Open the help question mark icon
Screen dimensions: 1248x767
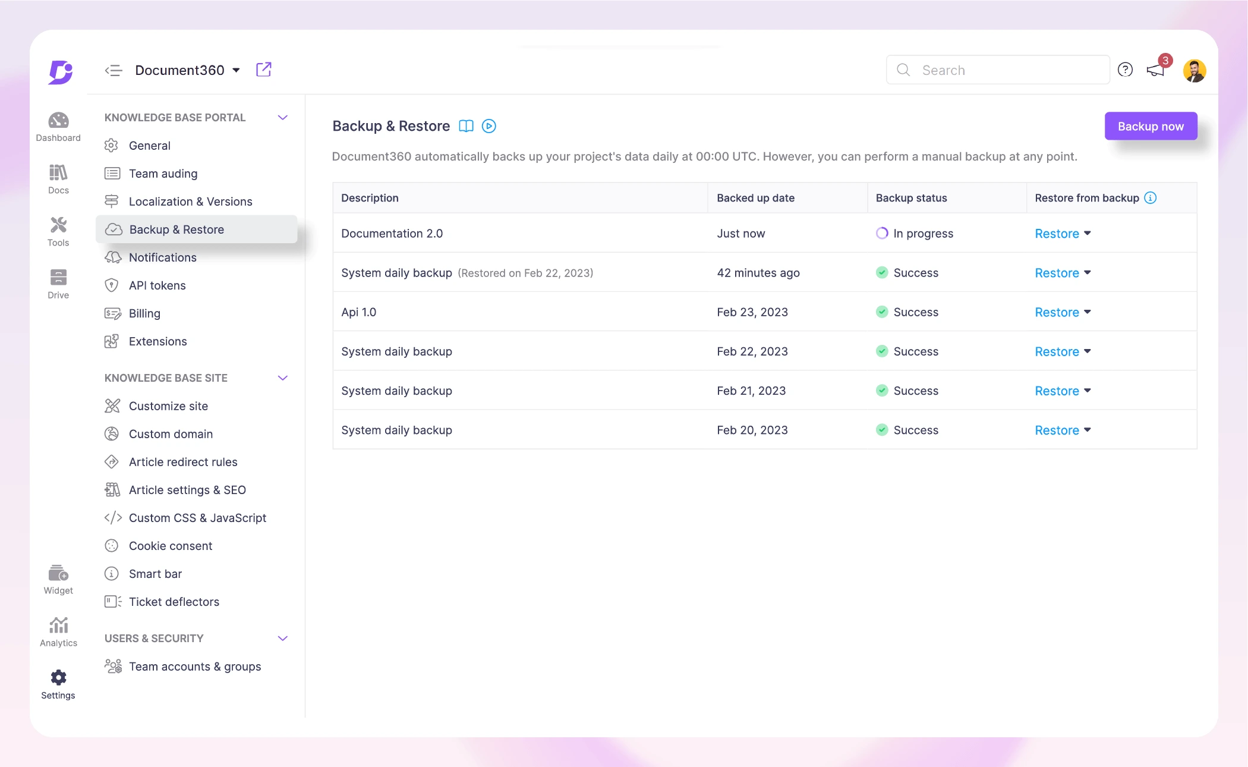[1125, 70]
